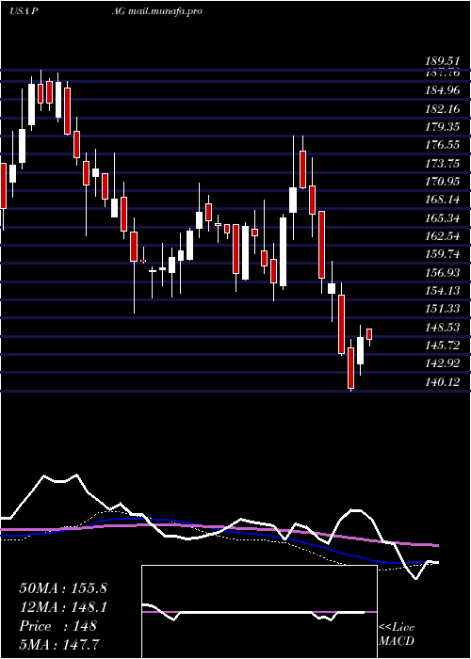The height and width of the screenshot is (659, 471).
Task: Click the 12MA : 148.1 readout
Action: 63,607
